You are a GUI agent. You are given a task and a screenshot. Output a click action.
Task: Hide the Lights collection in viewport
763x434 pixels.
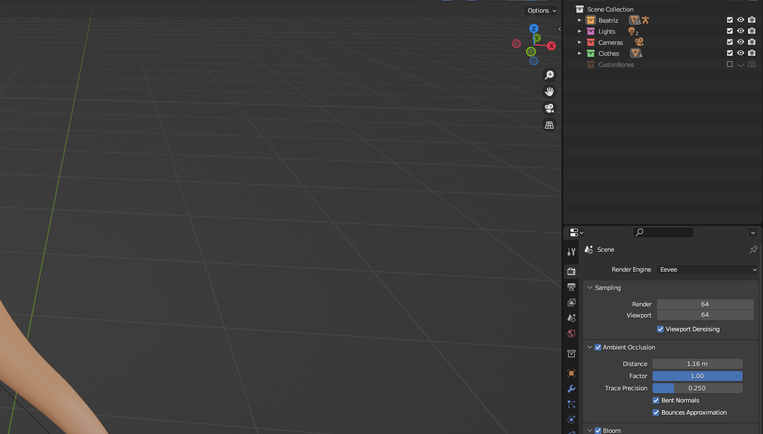point(740,31)
